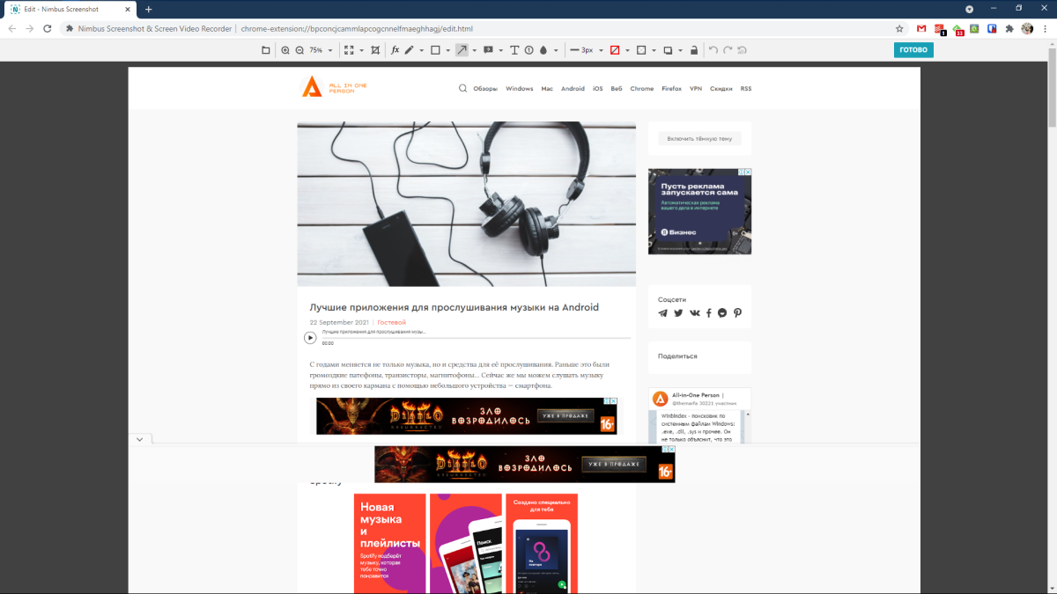Redo the last undone edit

click(x=728, y=50)
